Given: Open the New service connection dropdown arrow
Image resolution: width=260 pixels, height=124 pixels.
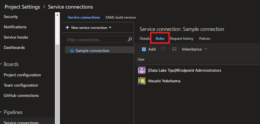Looking at the screenshot, I should 110,28.
